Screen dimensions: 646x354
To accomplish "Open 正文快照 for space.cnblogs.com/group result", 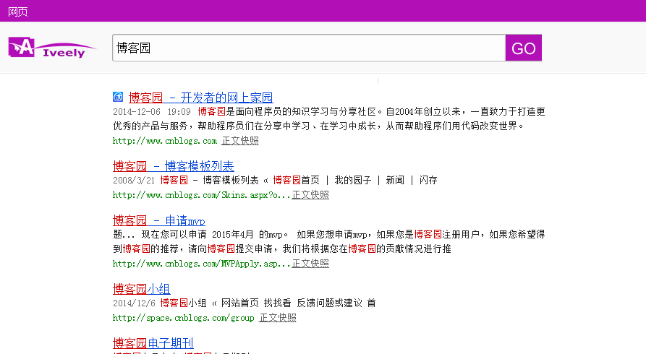I will click(x=278, y=317).
